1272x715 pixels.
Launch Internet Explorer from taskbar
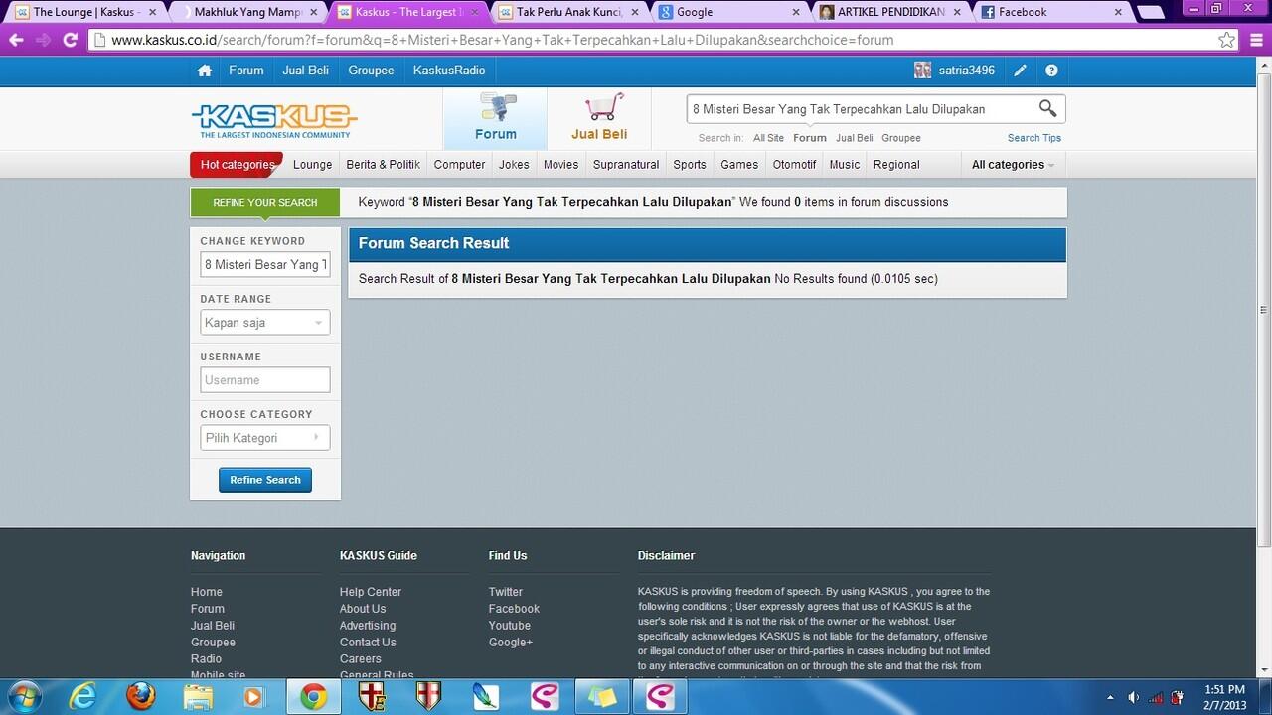[83, 697]
